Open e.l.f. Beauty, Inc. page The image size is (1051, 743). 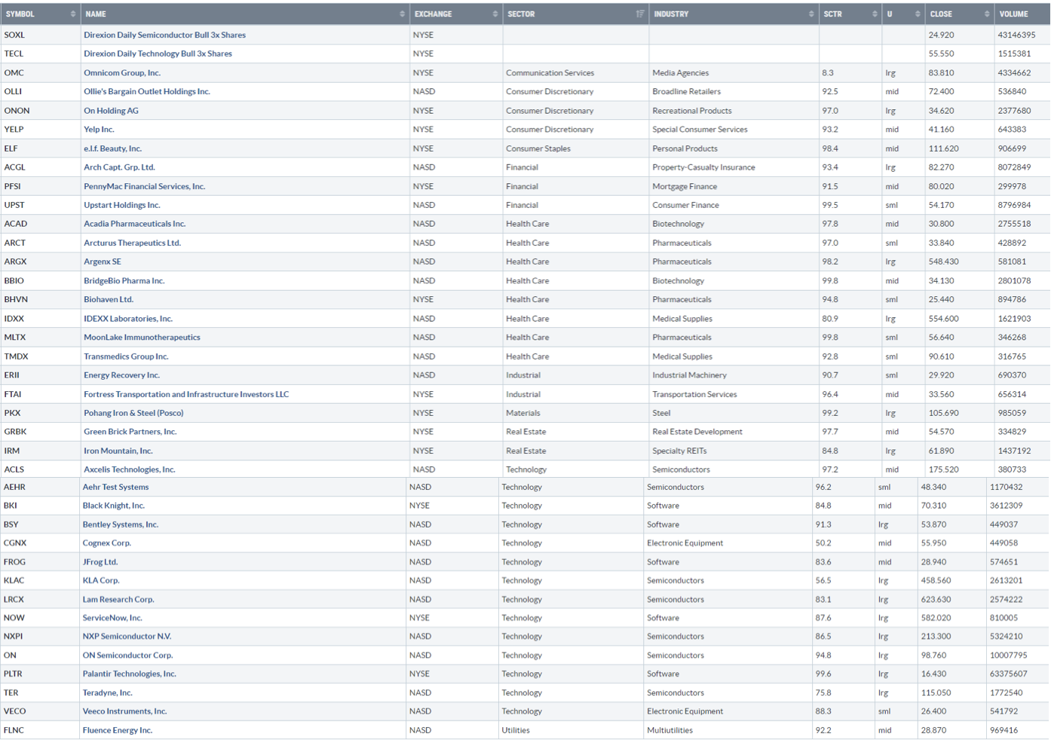click(x=112, y=148)
